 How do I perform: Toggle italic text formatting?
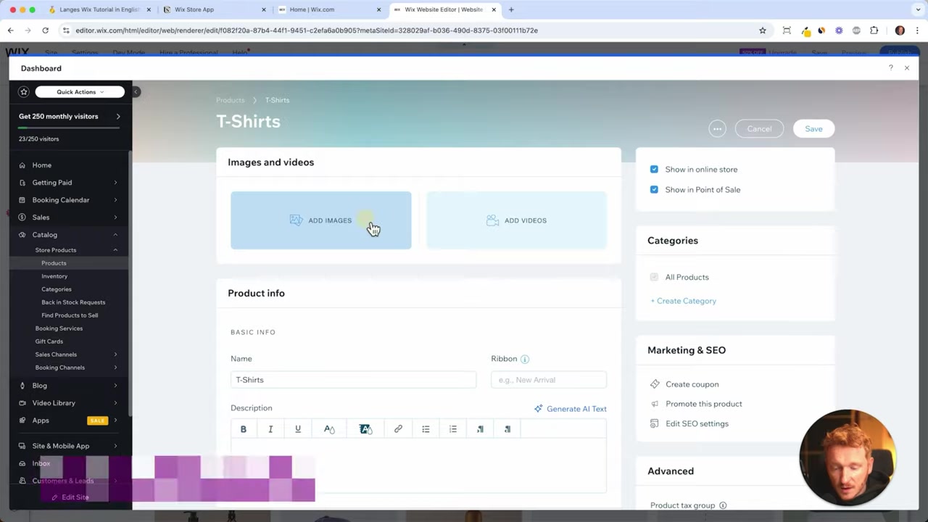coord(270,429)
